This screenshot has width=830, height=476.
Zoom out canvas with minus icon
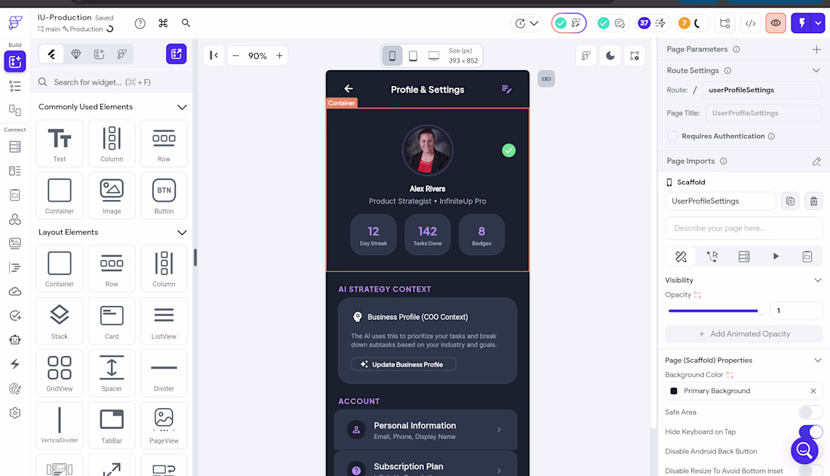point(235,56)
